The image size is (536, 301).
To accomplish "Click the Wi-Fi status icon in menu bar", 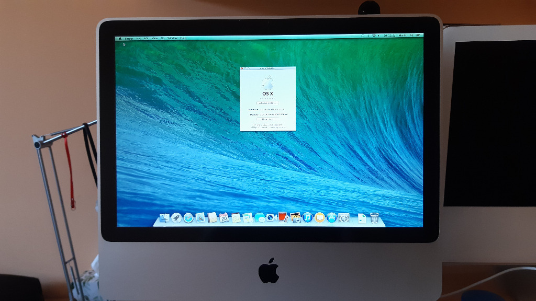I will tap(374, 36).
